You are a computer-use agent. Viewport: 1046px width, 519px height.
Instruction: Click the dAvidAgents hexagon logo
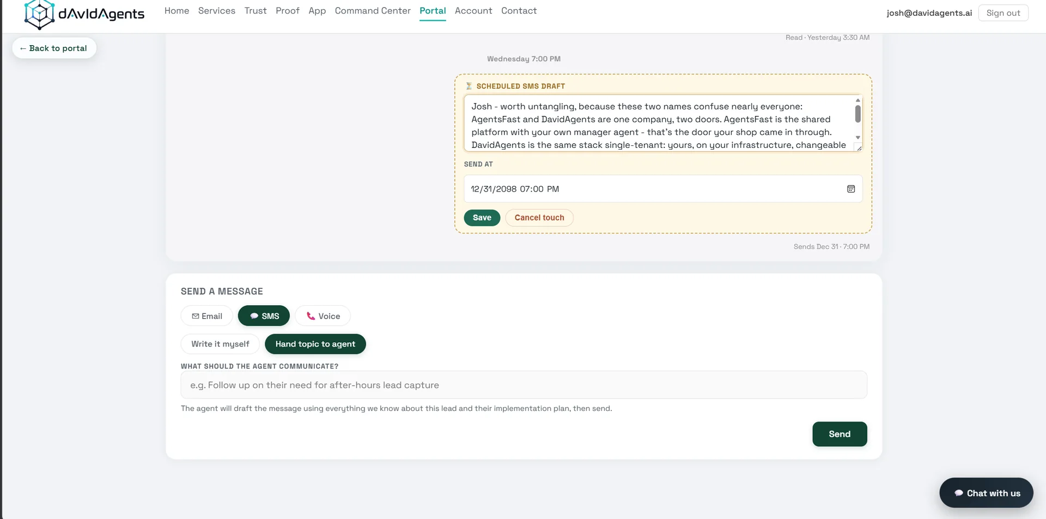point(39,14)
